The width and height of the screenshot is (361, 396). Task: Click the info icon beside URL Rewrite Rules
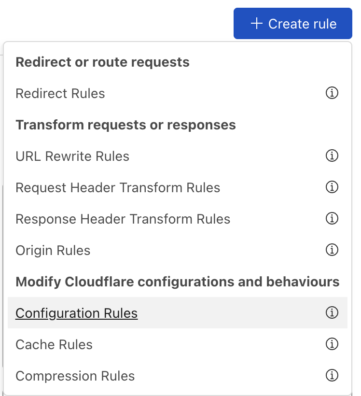coord(332,156)
